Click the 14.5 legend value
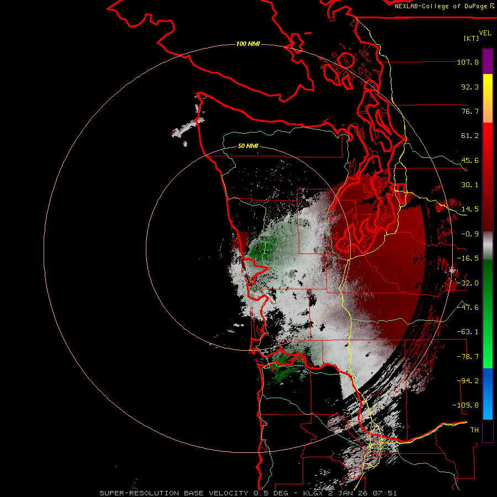Image resolution: width=497 pixels, height=497 pixels. pyautogui.click(x=470, y=209)
